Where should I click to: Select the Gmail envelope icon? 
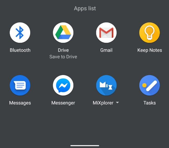[x=106, y=33]
